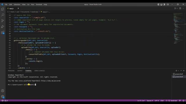The image size is (186, 104).
Task: Split the editor to the right
Action: point(180,8)
